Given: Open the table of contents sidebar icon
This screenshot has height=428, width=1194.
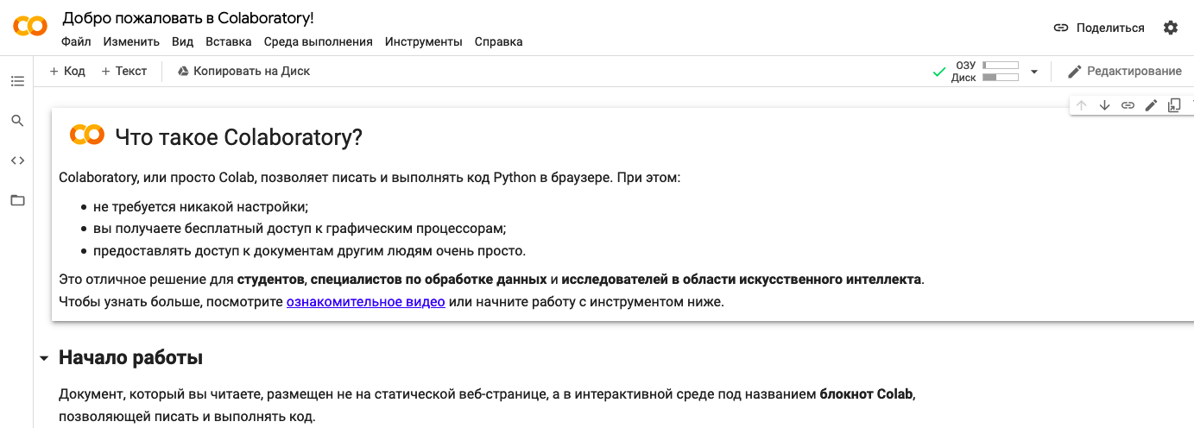Looking at the screenshot, I should pos(17,81).
